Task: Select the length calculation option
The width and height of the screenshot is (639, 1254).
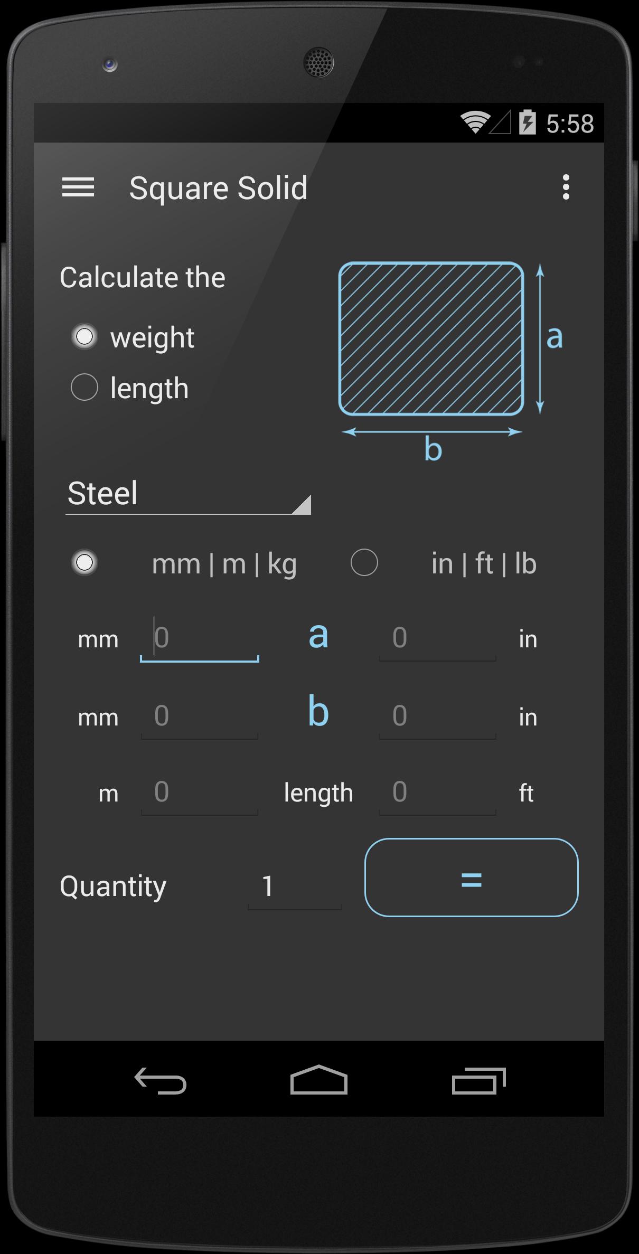Action: tap(84, 388)
